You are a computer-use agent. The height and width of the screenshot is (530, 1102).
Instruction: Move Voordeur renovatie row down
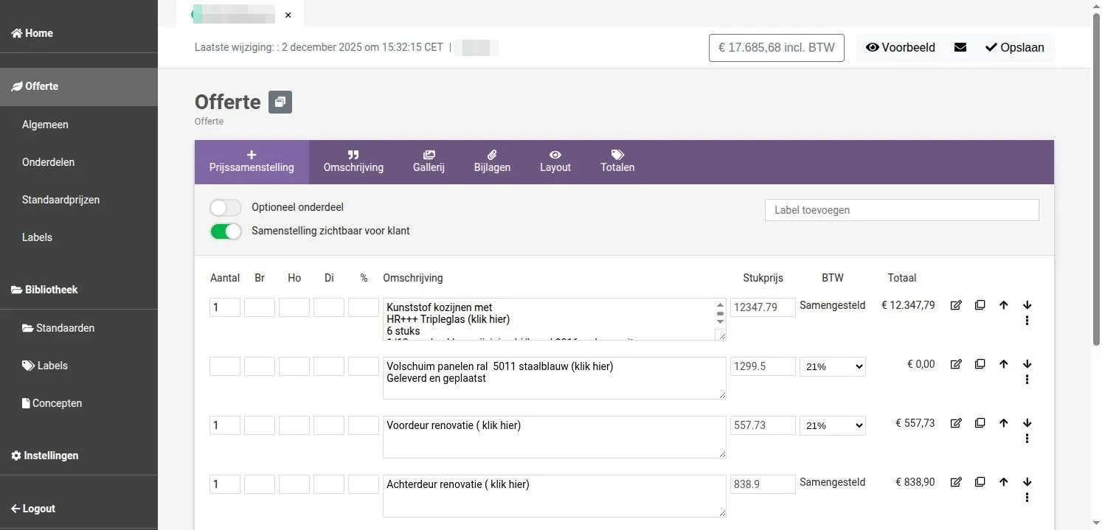point(1027,423)
